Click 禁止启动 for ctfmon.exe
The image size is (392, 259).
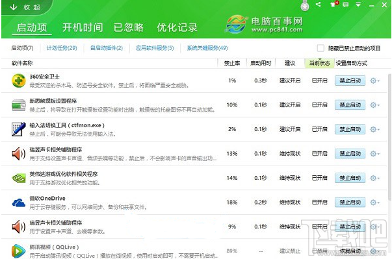350,129
